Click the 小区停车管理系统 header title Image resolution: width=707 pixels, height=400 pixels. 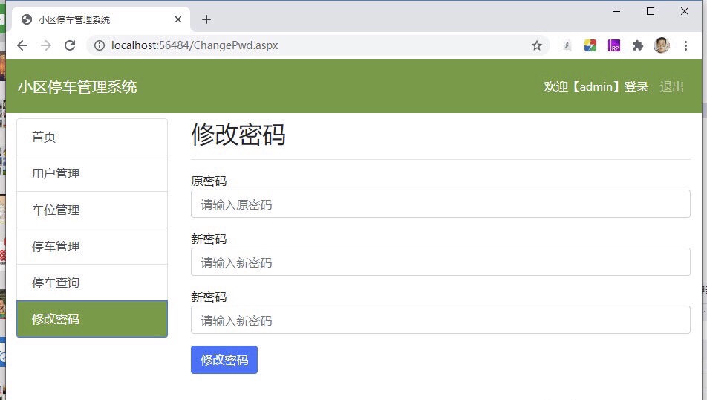tap(77, 87)
